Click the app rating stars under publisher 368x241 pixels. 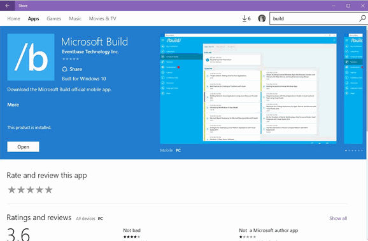[x=71, y=59]
